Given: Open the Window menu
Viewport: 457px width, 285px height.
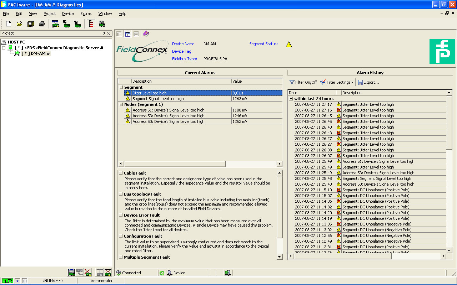Looking at the screenshot, I should tap(105, 14).
